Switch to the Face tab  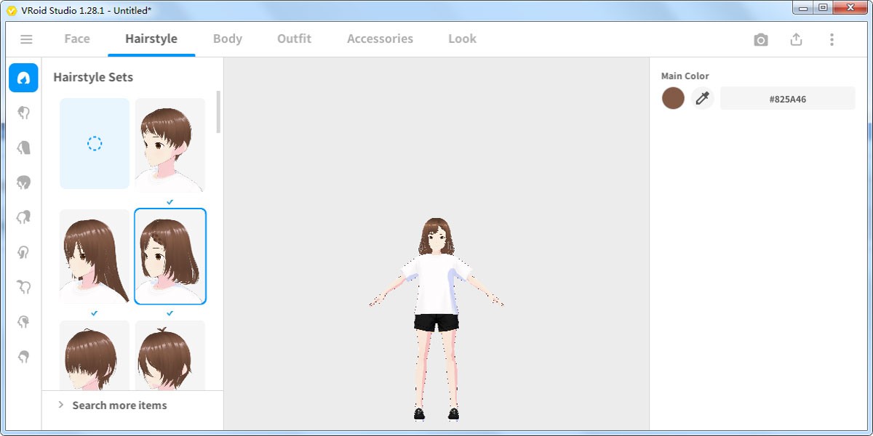(x=76, y=39)
